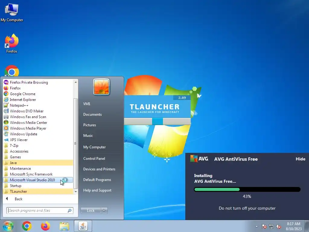Image resolution: width=309 pixels, height=232 pixels.
Task: Open Chrome from the taskbar
Action: pos(27,226)
